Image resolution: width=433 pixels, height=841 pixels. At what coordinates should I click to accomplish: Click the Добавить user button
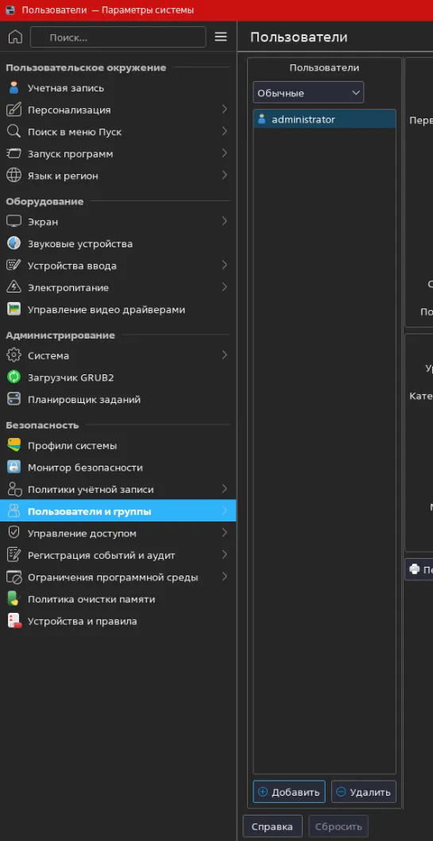click(x=289, y=792)
